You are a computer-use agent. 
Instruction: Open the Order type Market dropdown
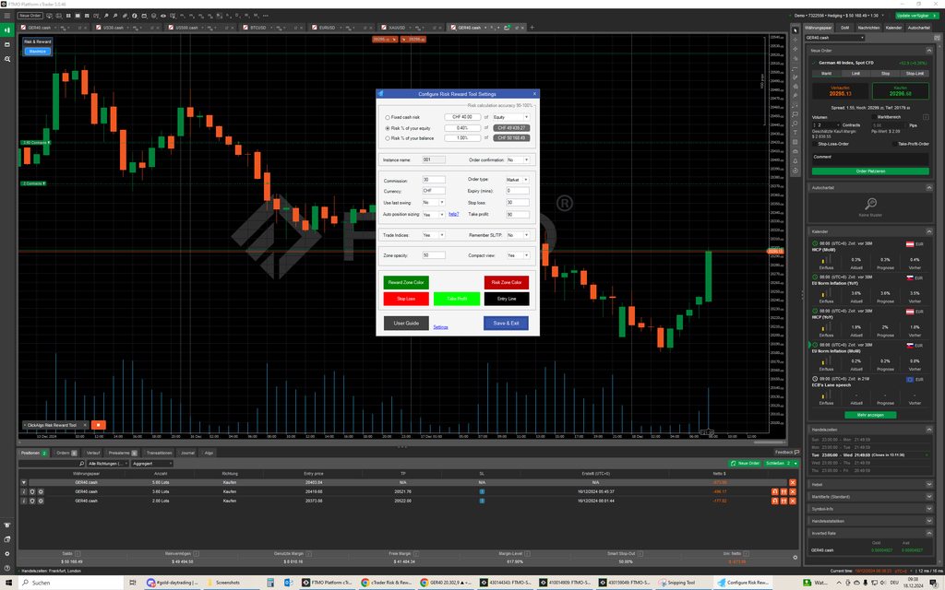(517, 180)
